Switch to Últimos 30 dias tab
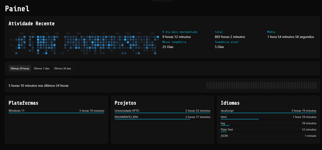322x150 pixels. point(63,68)
